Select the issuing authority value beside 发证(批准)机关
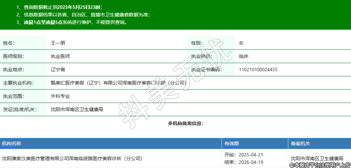Image resolution: width=351 pixels, height=168 pixels. 76,109
